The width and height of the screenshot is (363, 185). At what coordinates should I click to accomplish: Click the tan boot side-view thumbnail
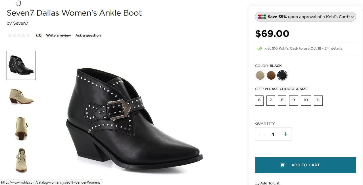click(21, 97)
